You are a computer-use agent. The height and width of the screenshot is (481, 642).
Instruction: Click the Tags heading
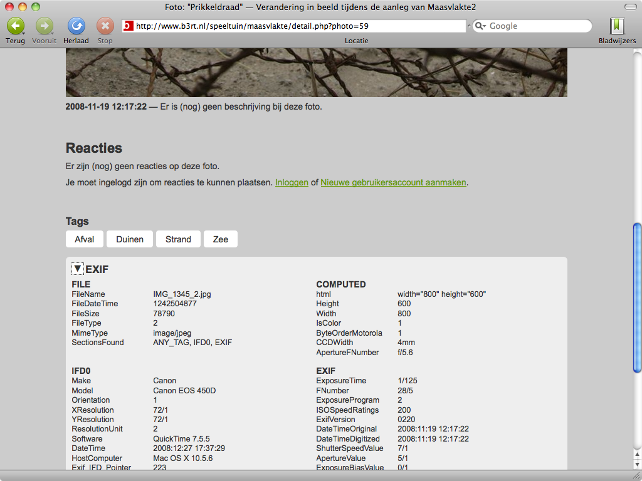point(77,221)
